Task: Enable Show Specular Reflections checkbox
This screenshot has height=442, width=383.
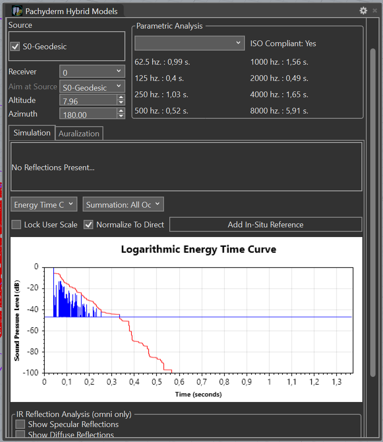Action: pos(20,424)
